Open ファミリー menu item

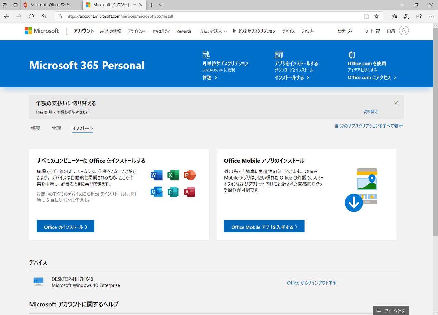point(308,31)
